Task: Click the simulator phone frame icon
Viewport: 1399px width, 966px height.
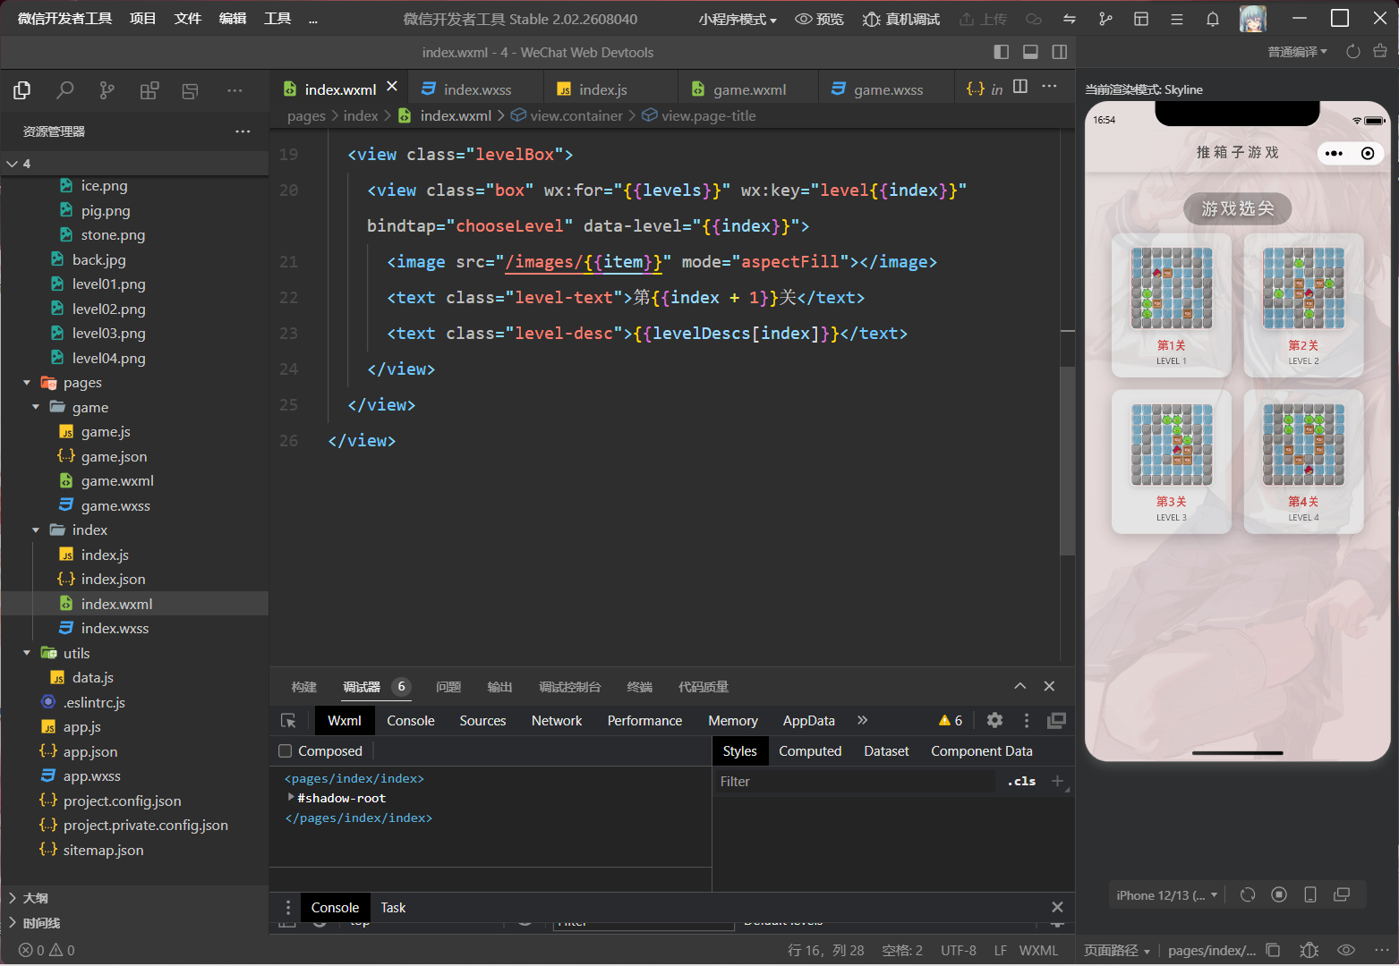Action: (1310, 894)
